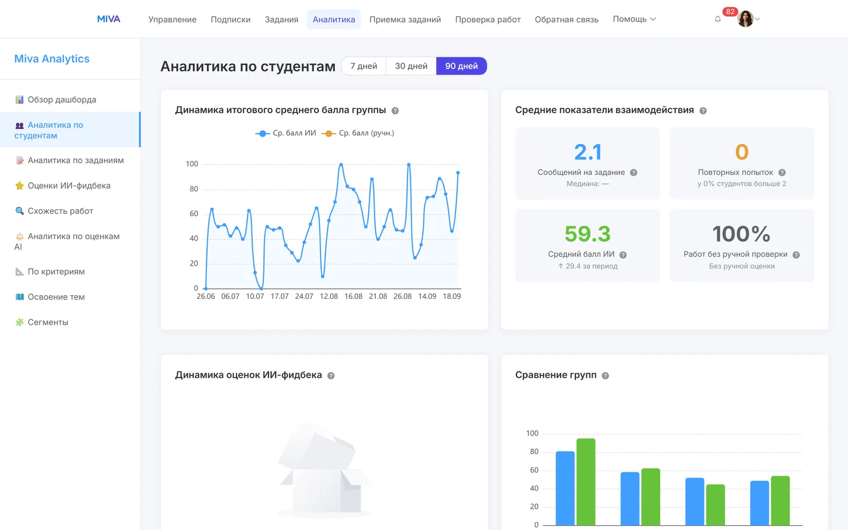Click the 2.1 messages metric card
Viewport: 848px width, 530px height.
[x=588, y=163]
